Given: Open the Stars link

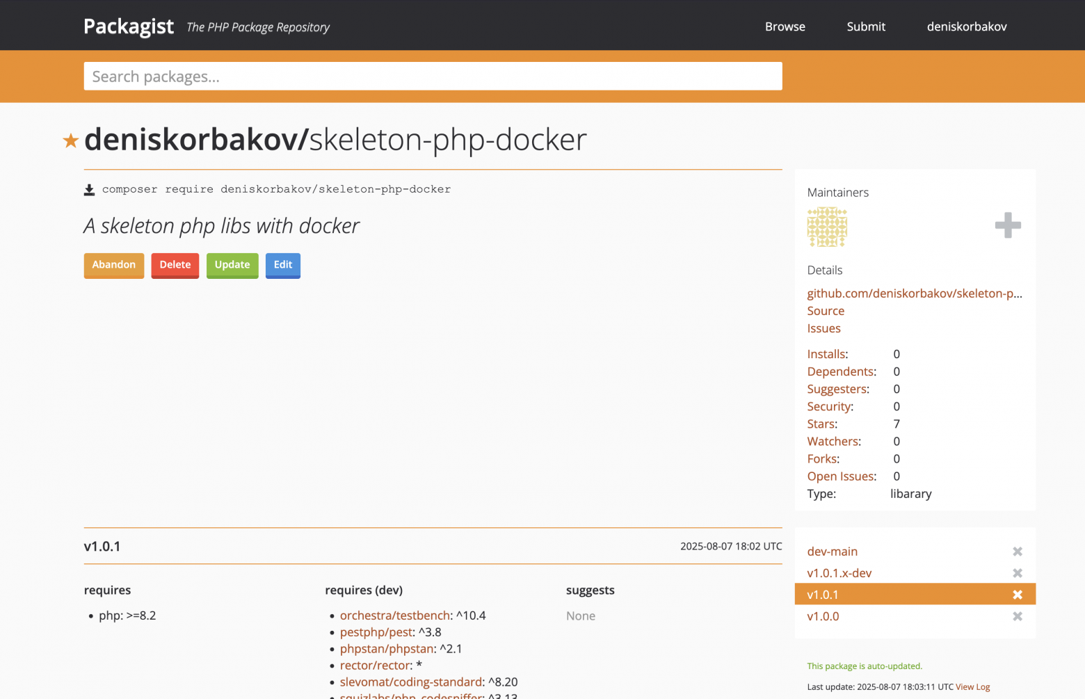Looking at the screenshot, I should click(x=822, y=424).
